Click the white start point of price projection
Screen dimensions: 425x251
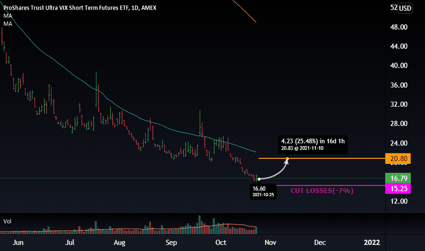[x=259, y=179]
